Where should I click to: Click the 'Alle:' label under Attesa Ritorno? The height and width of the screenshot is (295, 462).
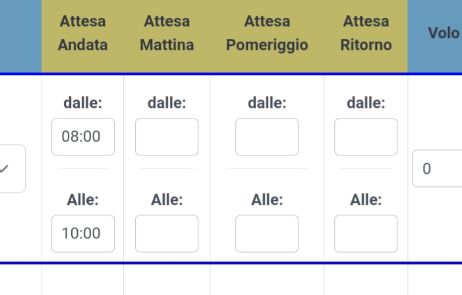pos(366,200)
